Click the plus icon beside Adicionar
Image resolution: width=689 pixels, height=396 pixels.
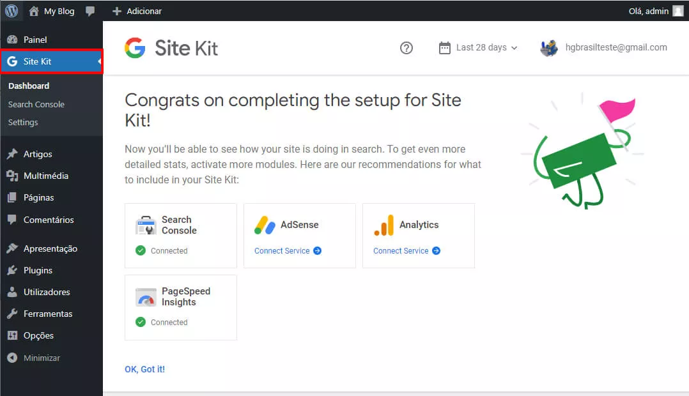point(116,11)
